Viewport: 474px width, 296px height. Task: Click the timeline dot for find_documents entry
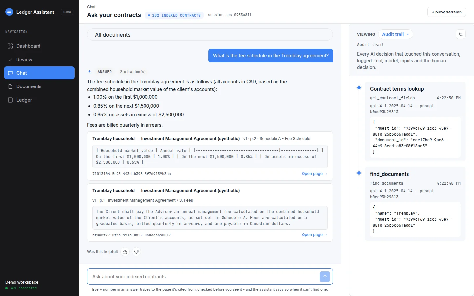(x=359, y=173)
